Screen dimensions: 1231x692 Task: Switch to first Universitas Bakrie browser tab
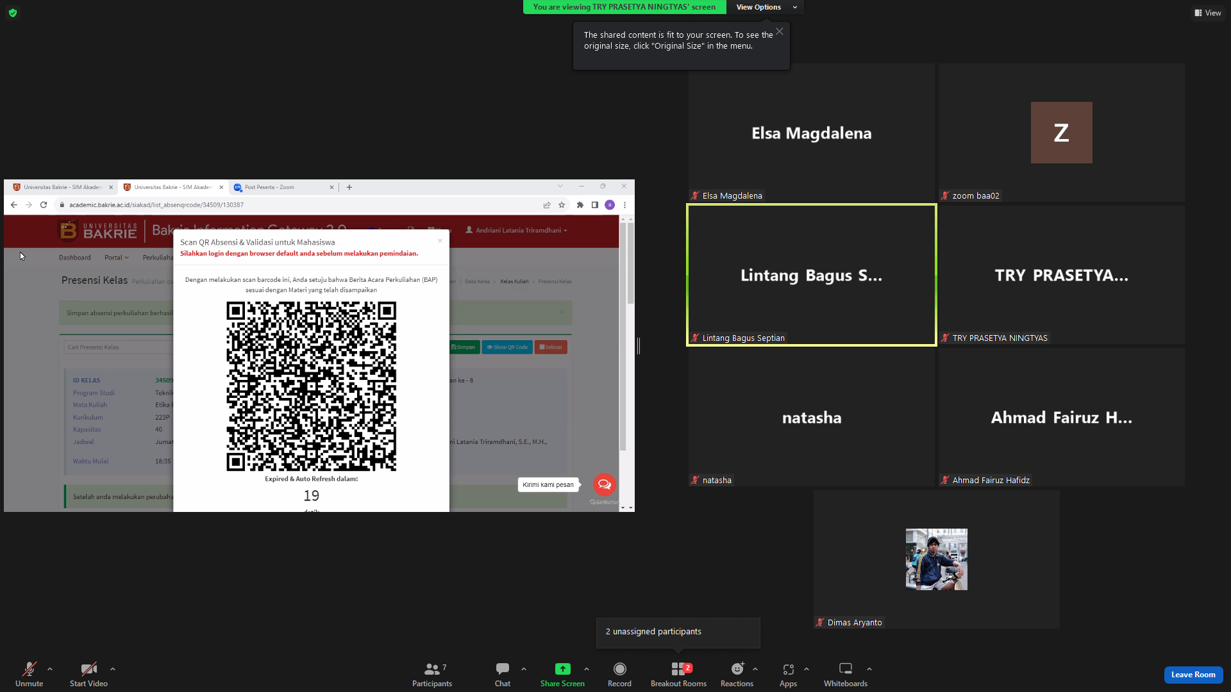coord(62,187)
